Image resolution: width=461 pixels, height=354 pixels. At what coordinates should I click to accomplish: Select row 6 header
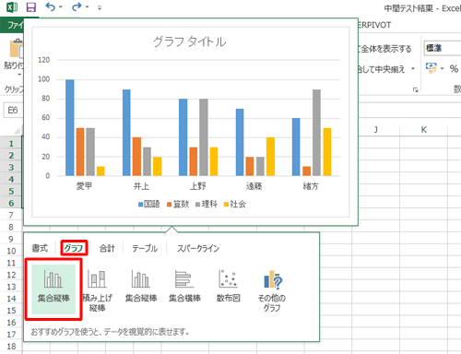11,203
